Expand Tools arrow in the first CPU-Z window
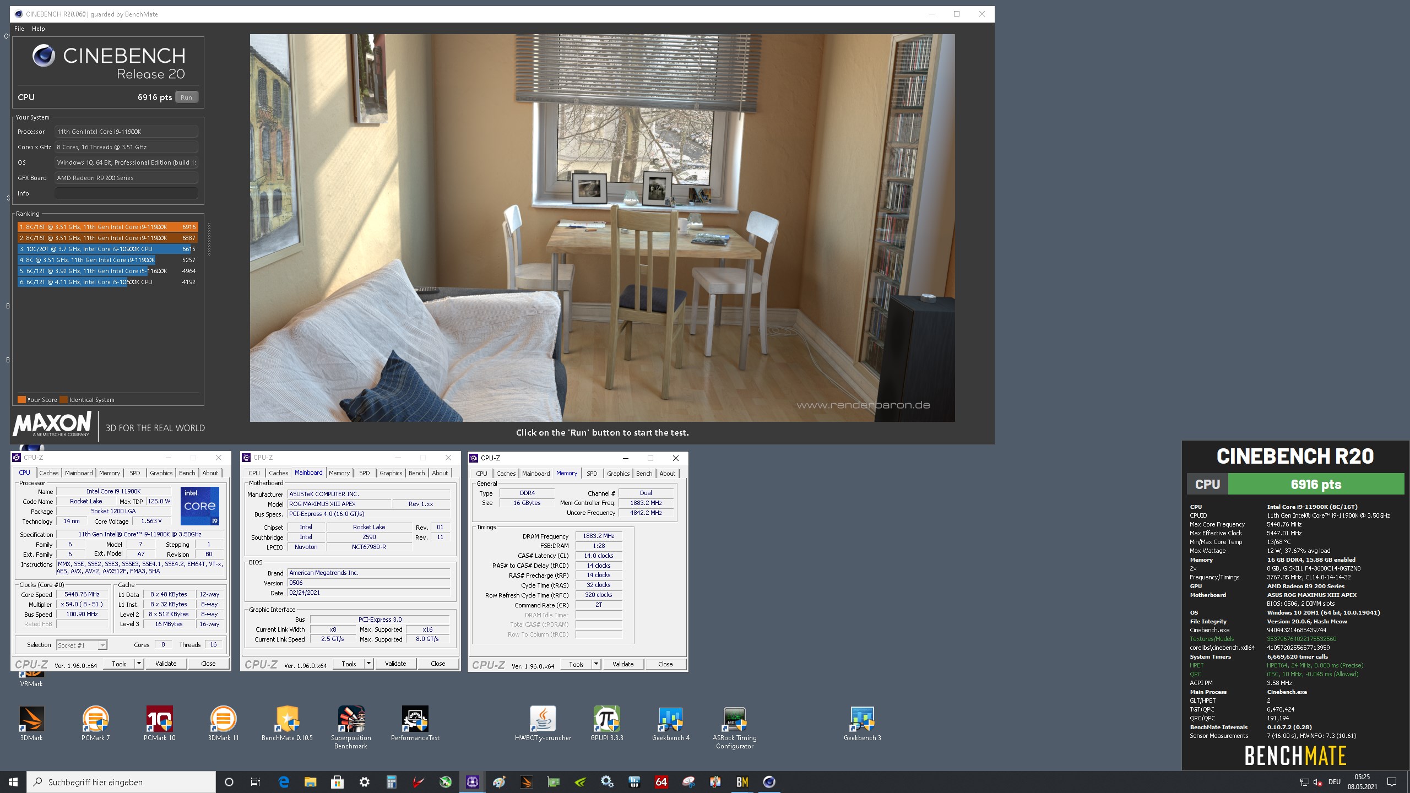 tap(139, 664)
